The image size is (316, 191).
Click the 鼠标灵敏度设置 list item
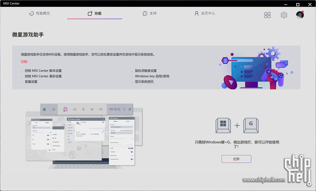coord(146,71)
